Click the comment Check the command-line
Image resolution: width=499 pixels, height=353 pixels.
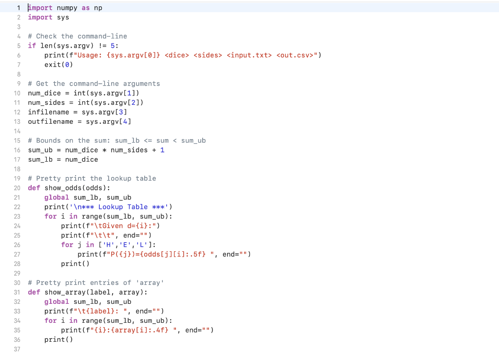pos(78,36)
